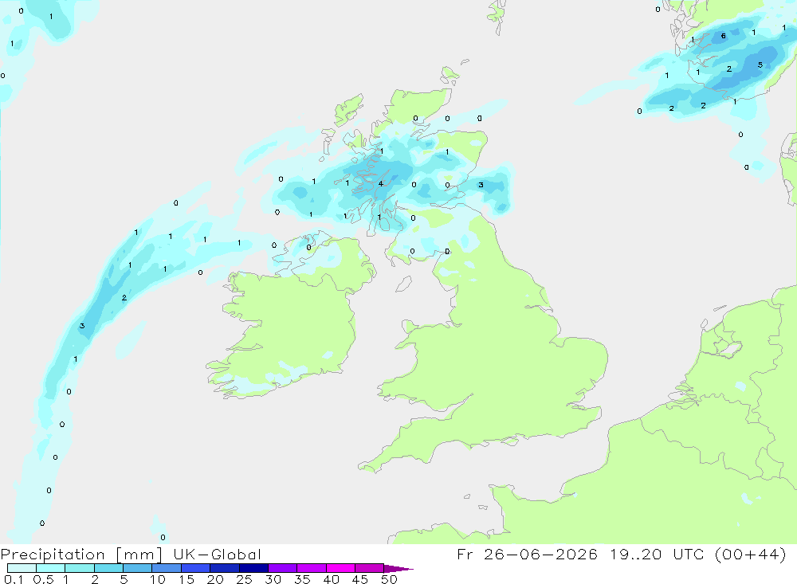Click the "Precipitation [mm]" title text

pos(81,555)
